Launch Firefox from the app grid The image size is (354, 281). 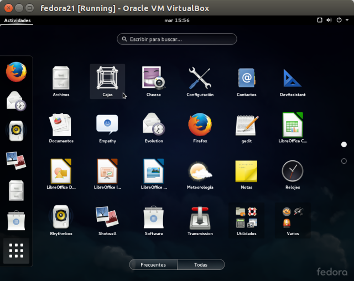[x=200, y=128]
